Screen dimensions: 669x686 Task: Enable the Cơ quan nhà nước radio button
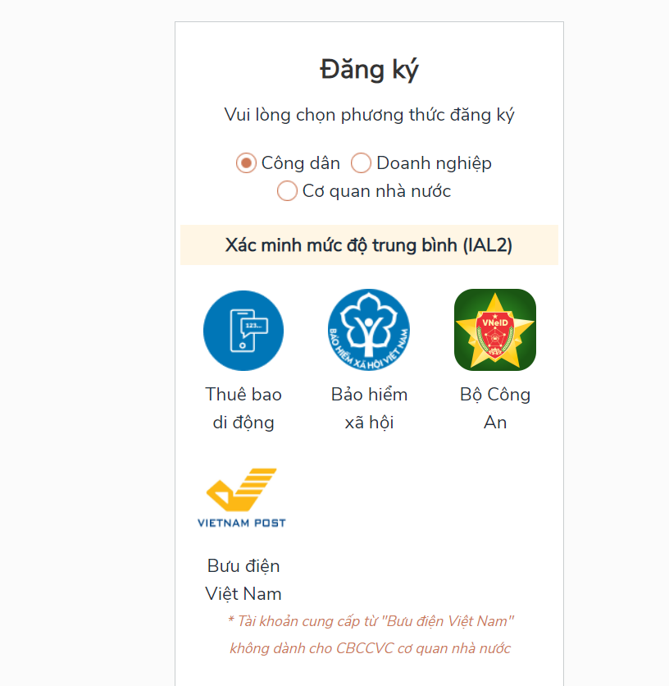pos(287,191)
